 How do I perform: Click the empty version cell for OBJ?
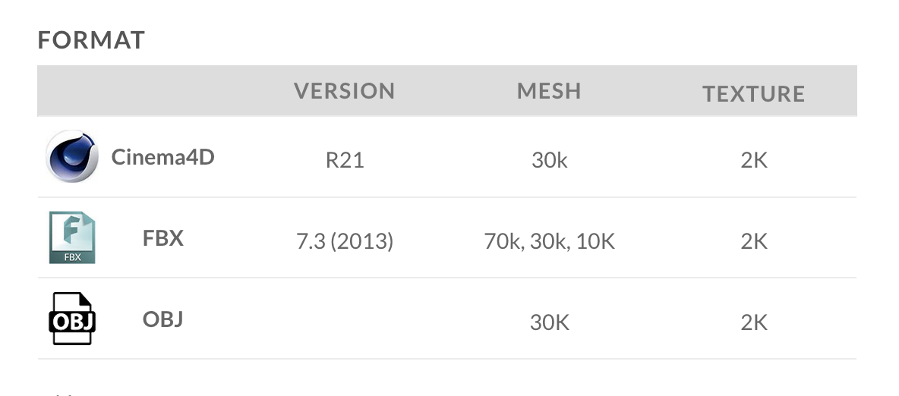[x=345, y=319]
